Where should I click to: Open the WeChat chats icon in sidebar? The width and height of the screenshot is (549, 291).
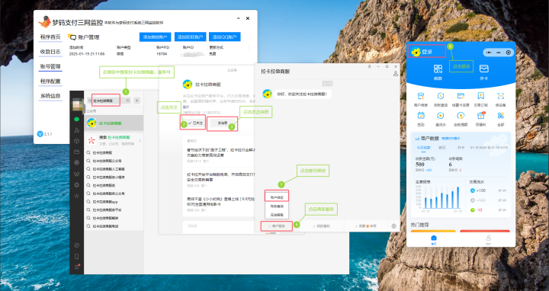click(76, 120)
